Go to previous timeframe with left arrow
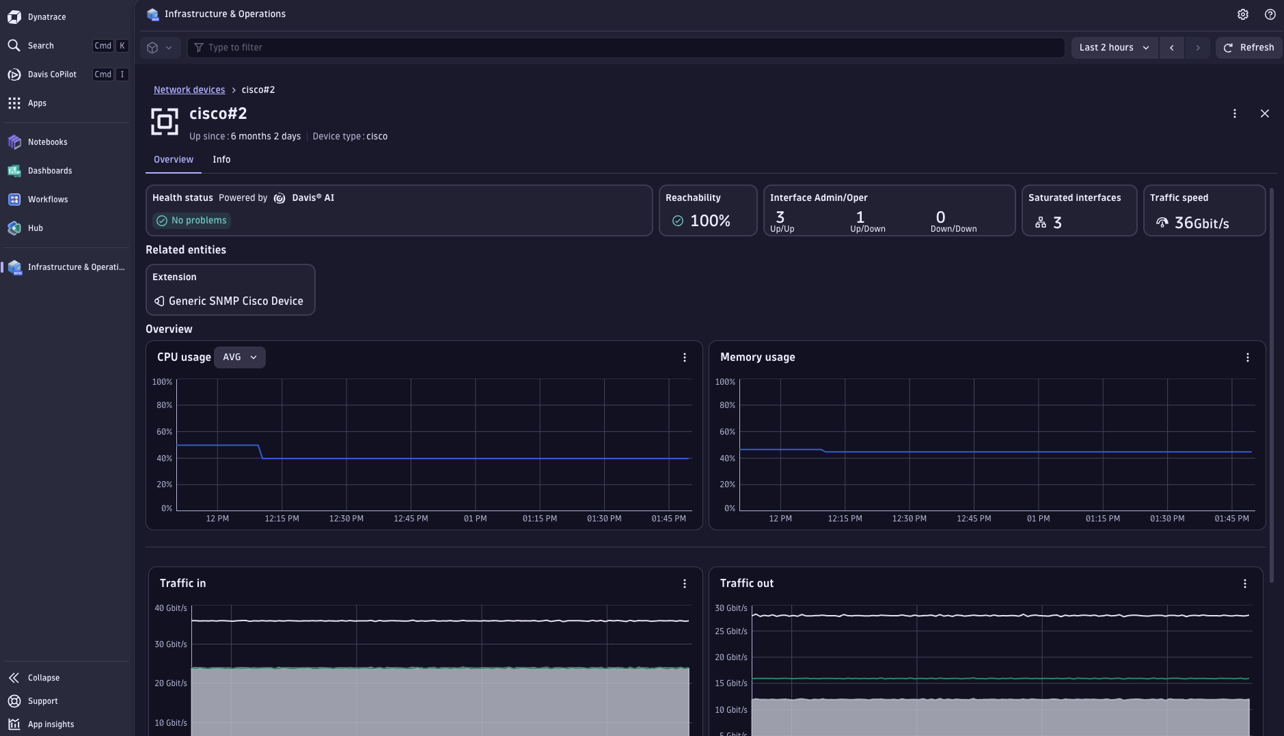Image resolution: width=1284 pixels, height=736 pixels. (1172, 48)
